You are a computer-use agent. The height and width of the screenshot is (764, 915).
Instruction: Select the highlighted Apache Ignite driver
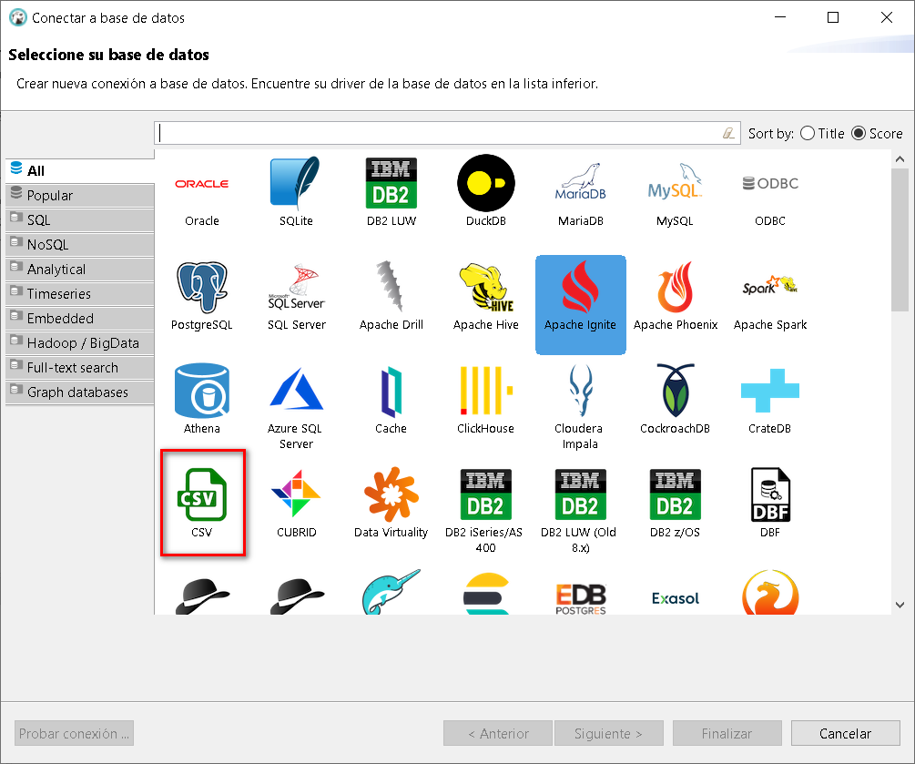pyautogui.click(x=580, y=305)
